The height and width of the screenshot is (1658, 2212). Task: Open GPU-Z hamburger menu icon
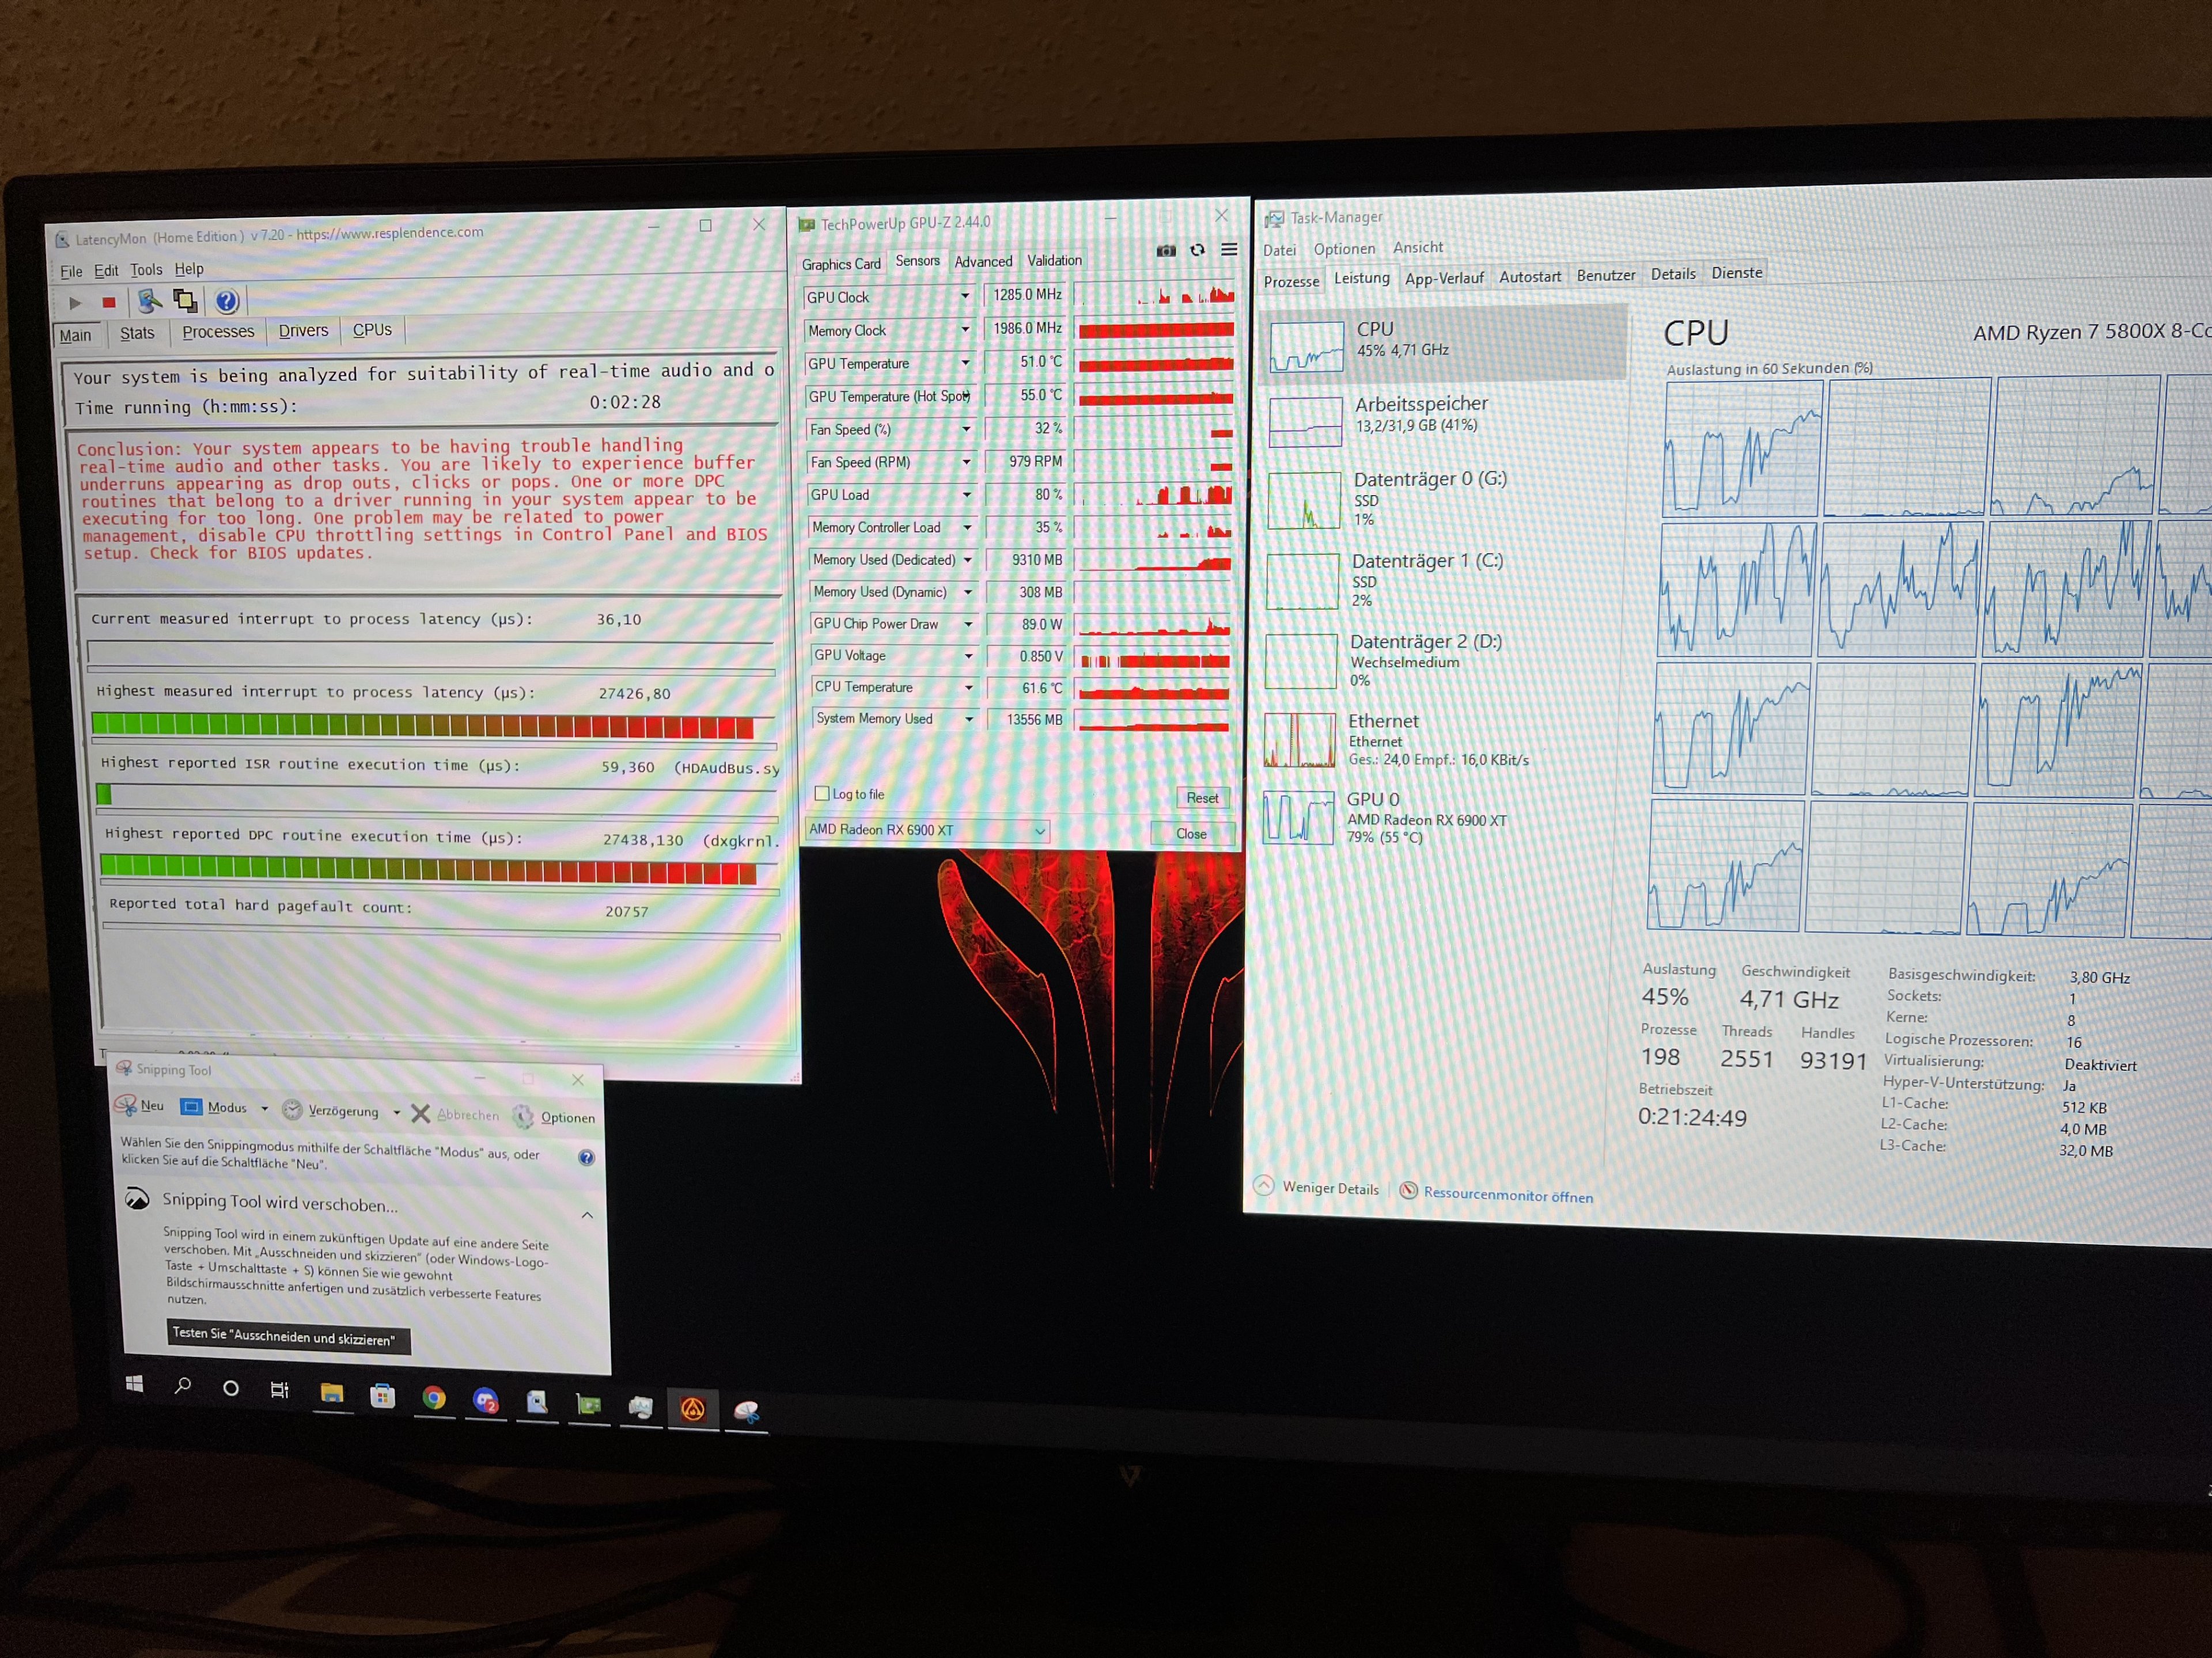[x=1229, y=250]
